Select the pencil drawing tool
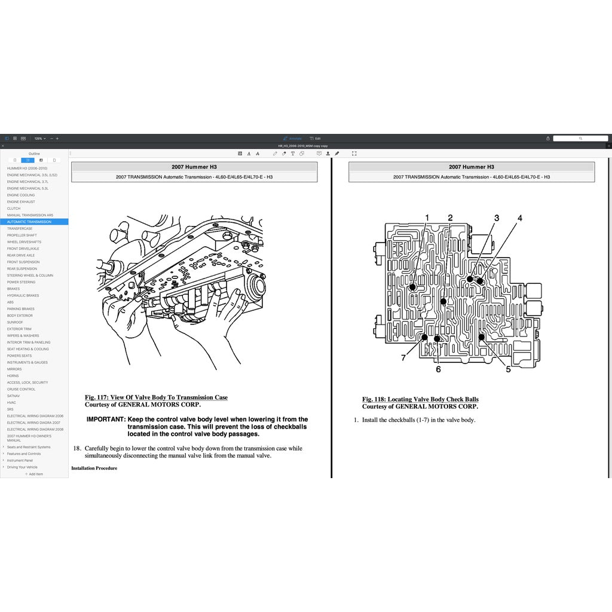612x612 pixels. click(x=275, y=154)
